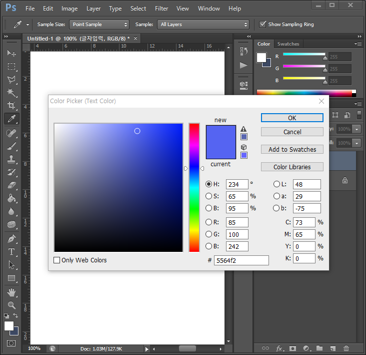Screen dimensions: 366x355
Task: Select the Brush tool
Action: click(x=11, y=147)
